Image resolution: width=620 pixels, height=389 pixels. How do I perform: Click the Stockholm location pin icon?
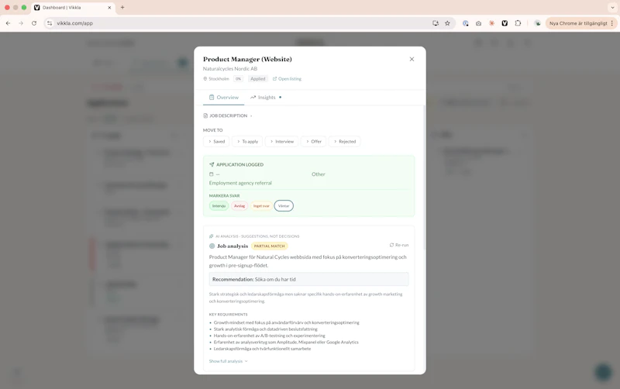(205, 79)
